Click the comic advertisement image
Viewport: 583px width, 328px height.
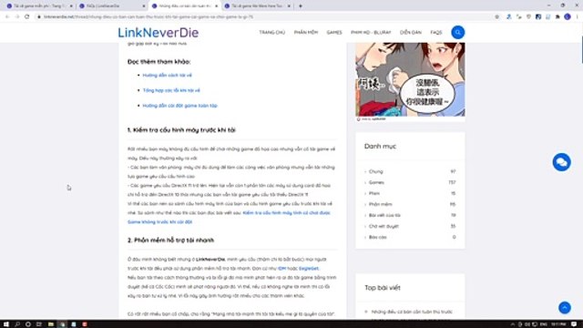(x=410, y=79)
